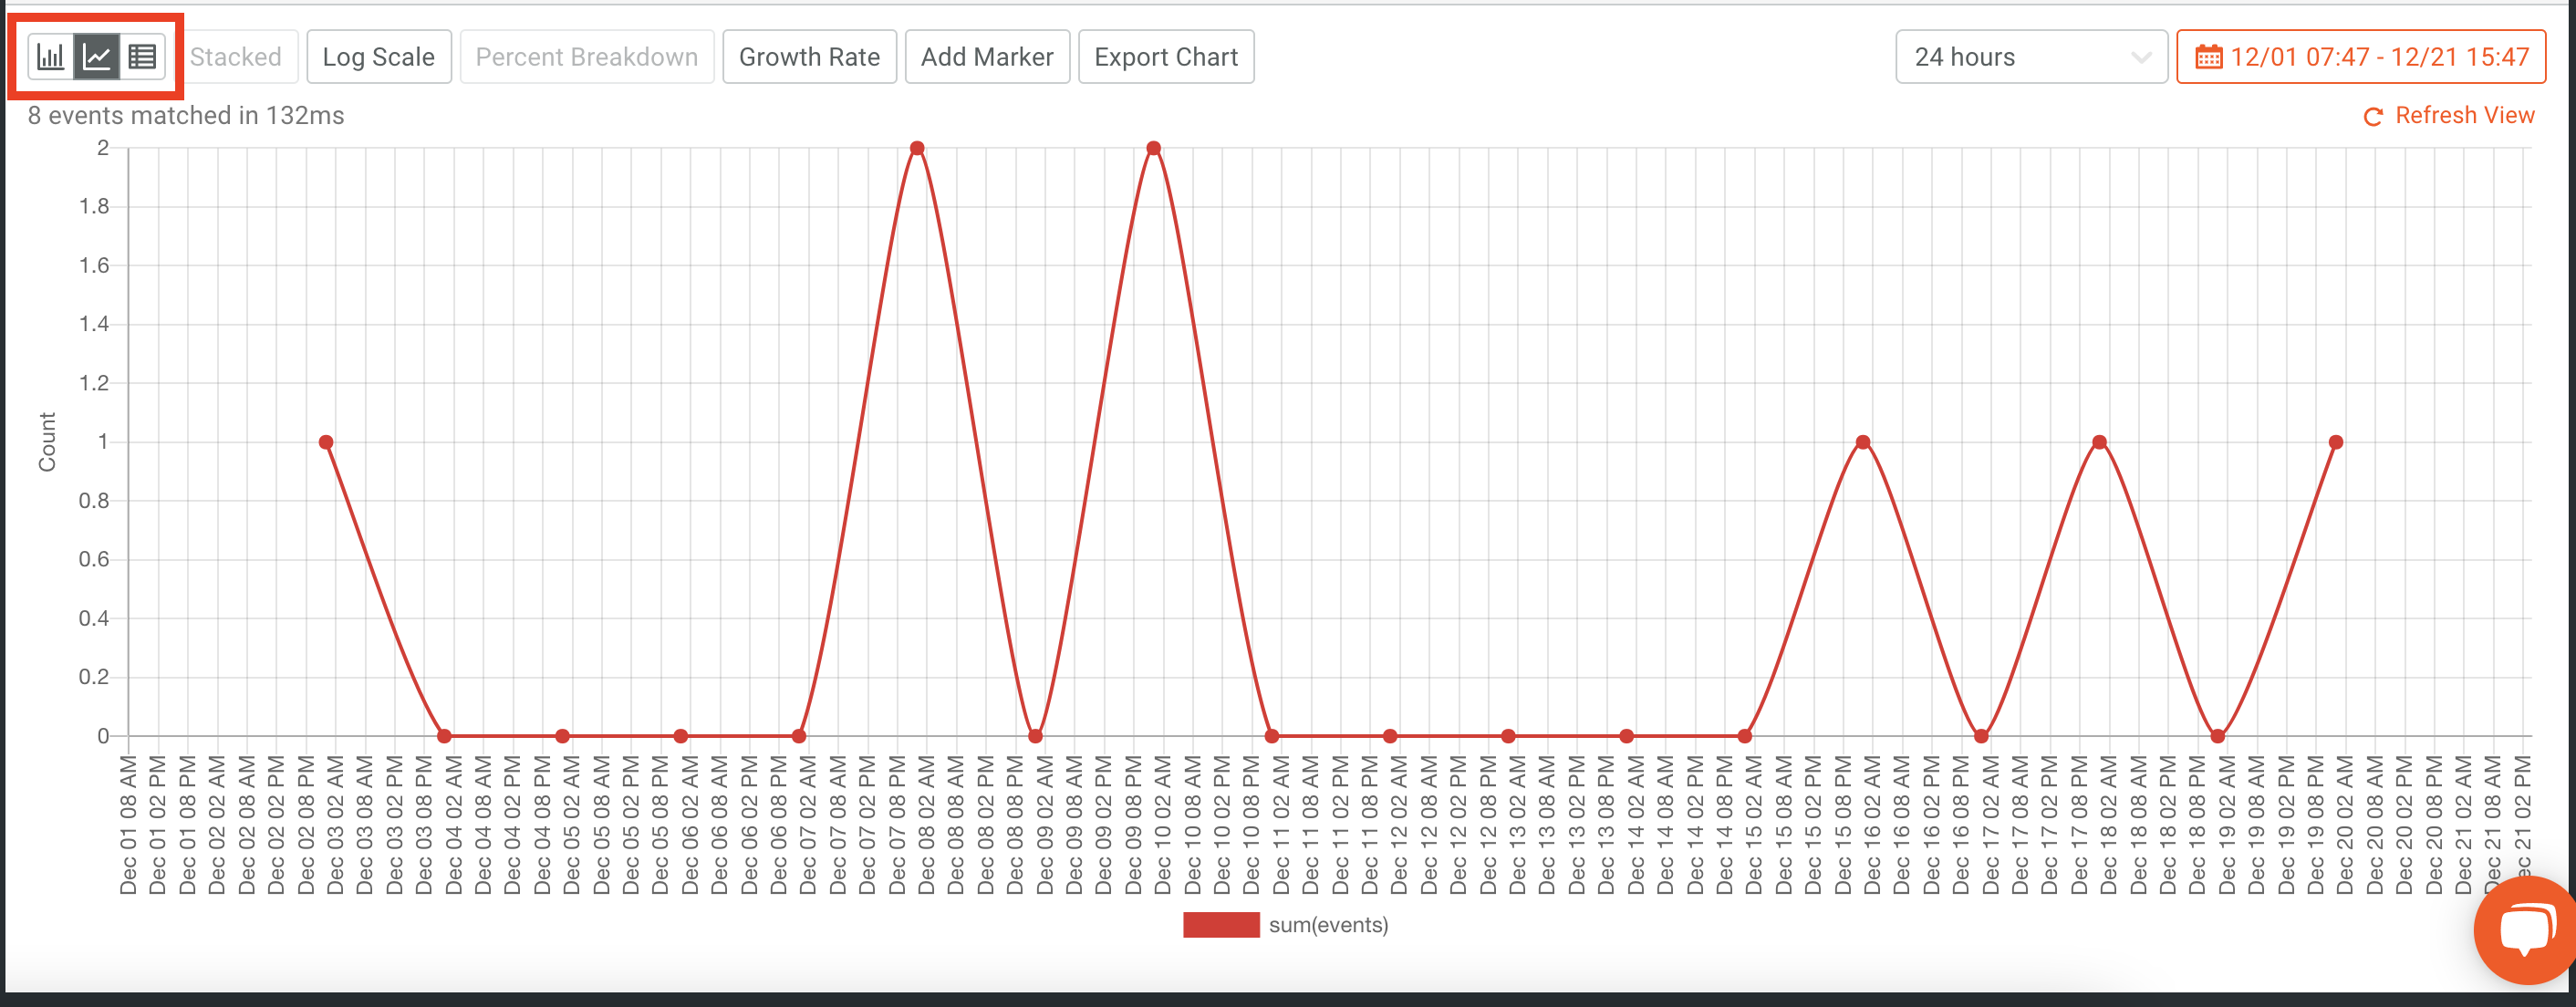
Task: Click the Stacked button
Action: (236, 56)
